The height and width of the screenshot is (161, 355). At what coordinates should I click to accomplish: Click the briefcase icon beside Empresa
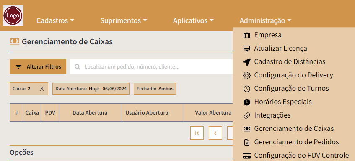point(246,36)
